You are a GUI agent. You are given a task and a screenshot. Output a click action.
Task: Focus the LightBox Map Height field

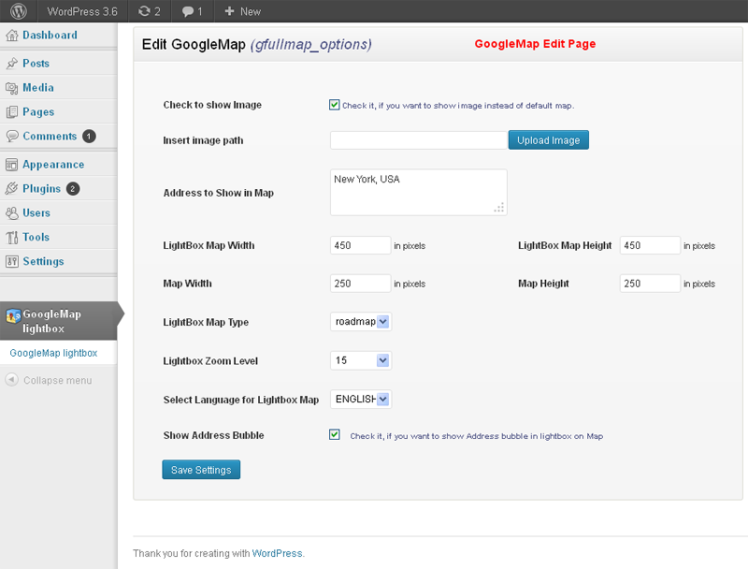650,245
